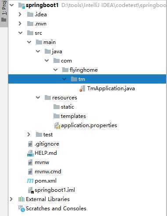
Task: Expand the .mvn folder arrow
Action: click(20, 24)
